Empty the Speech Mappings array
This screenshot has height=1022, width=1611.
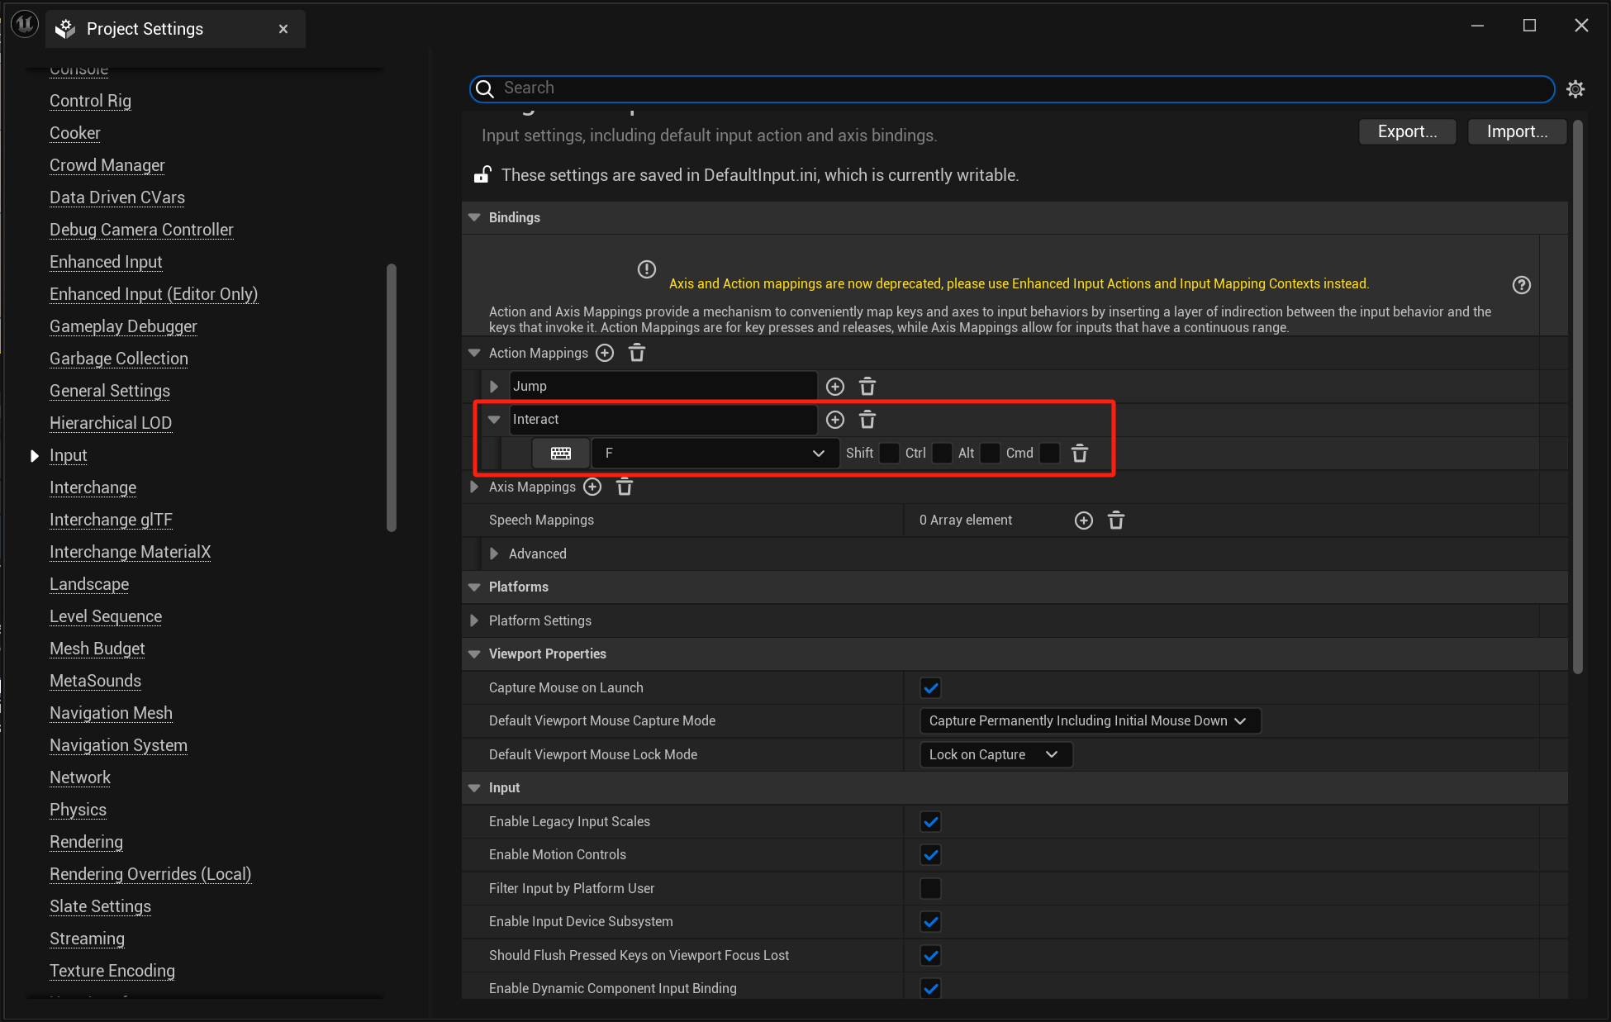click(1116, 521)
